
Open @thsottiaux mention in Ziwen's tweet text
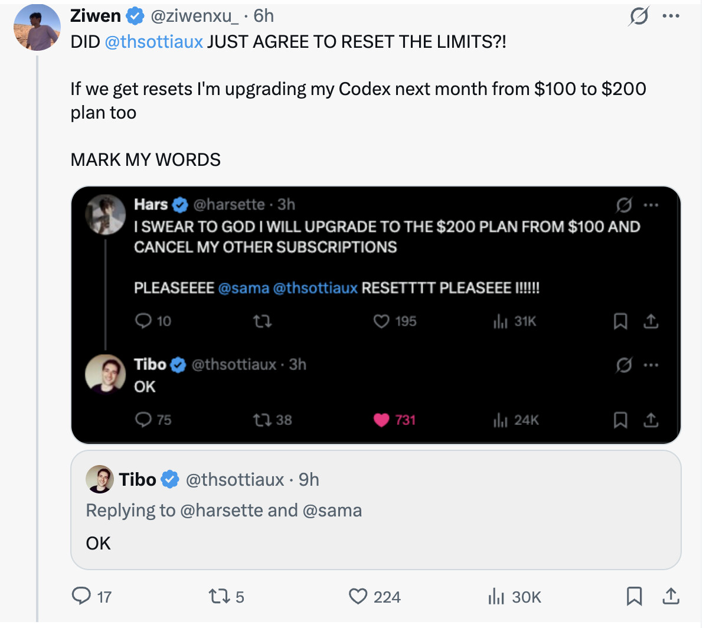(x=153, y=42)
